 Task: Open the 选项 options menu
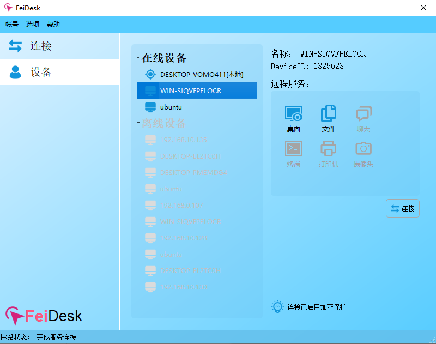coord(33,25)
